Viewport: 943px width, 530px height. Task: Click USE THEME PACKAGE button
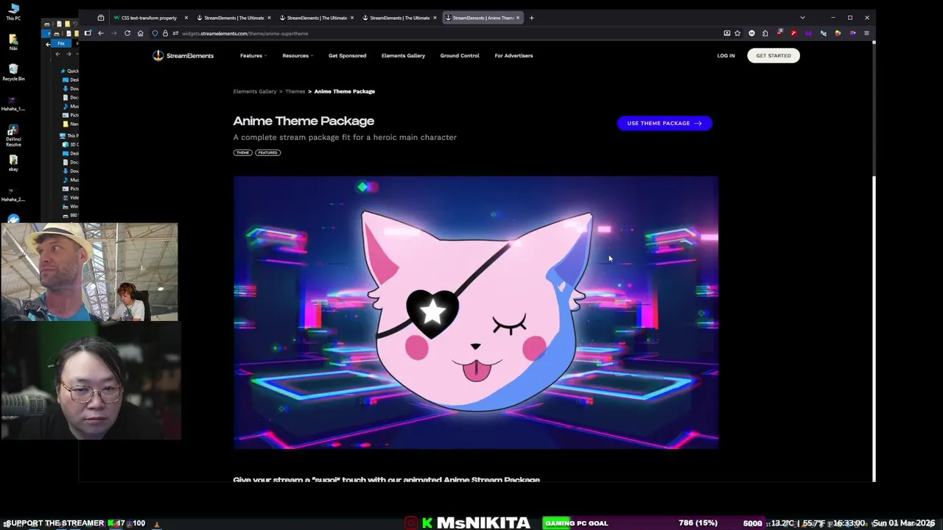665,123
